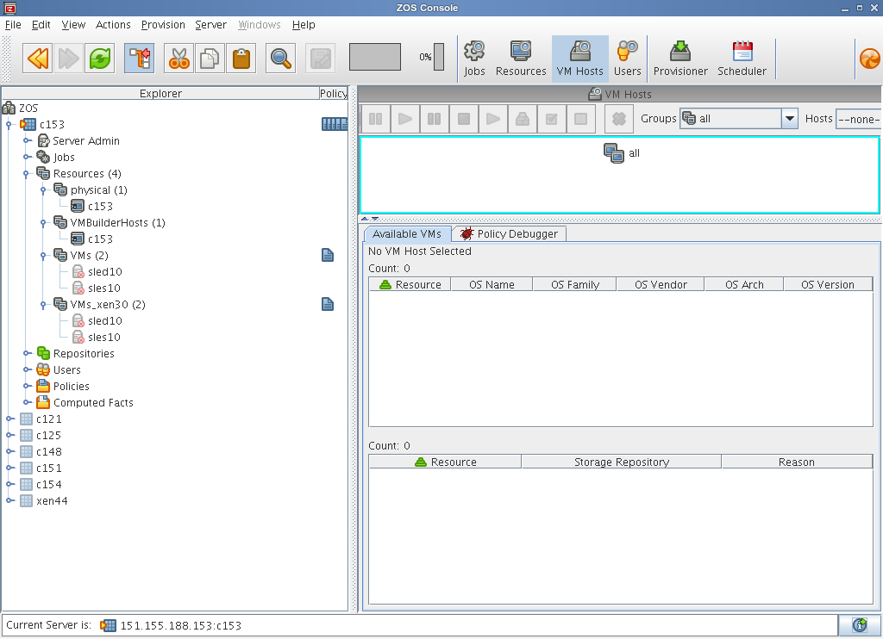Sort by the OS Name column header

click(492, 285)
